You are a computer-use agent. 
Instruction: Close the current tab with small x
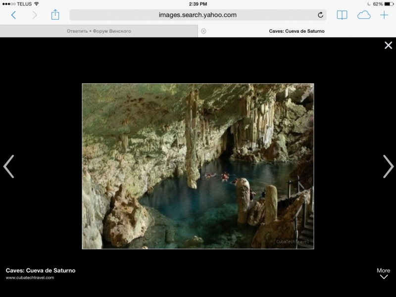pyautogui.click(x=203, y=31)
